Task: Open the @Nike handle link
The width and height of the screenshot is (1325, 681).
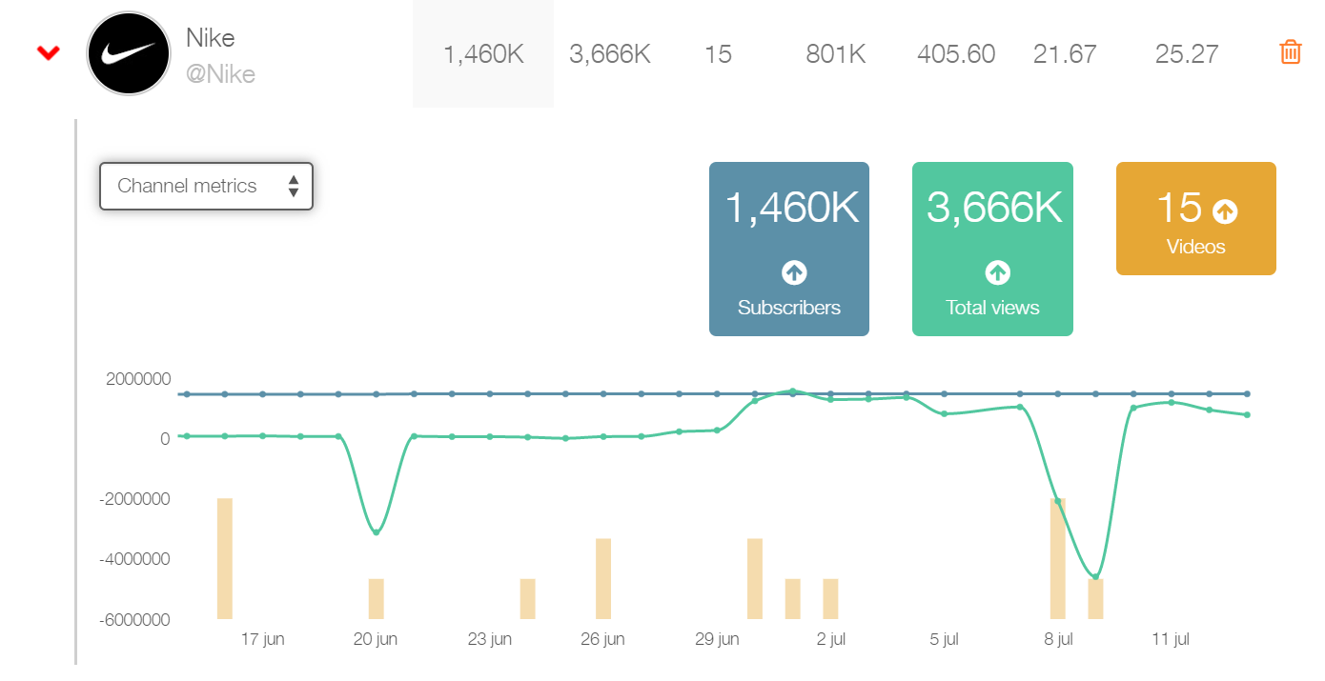Action: (220, 74)
